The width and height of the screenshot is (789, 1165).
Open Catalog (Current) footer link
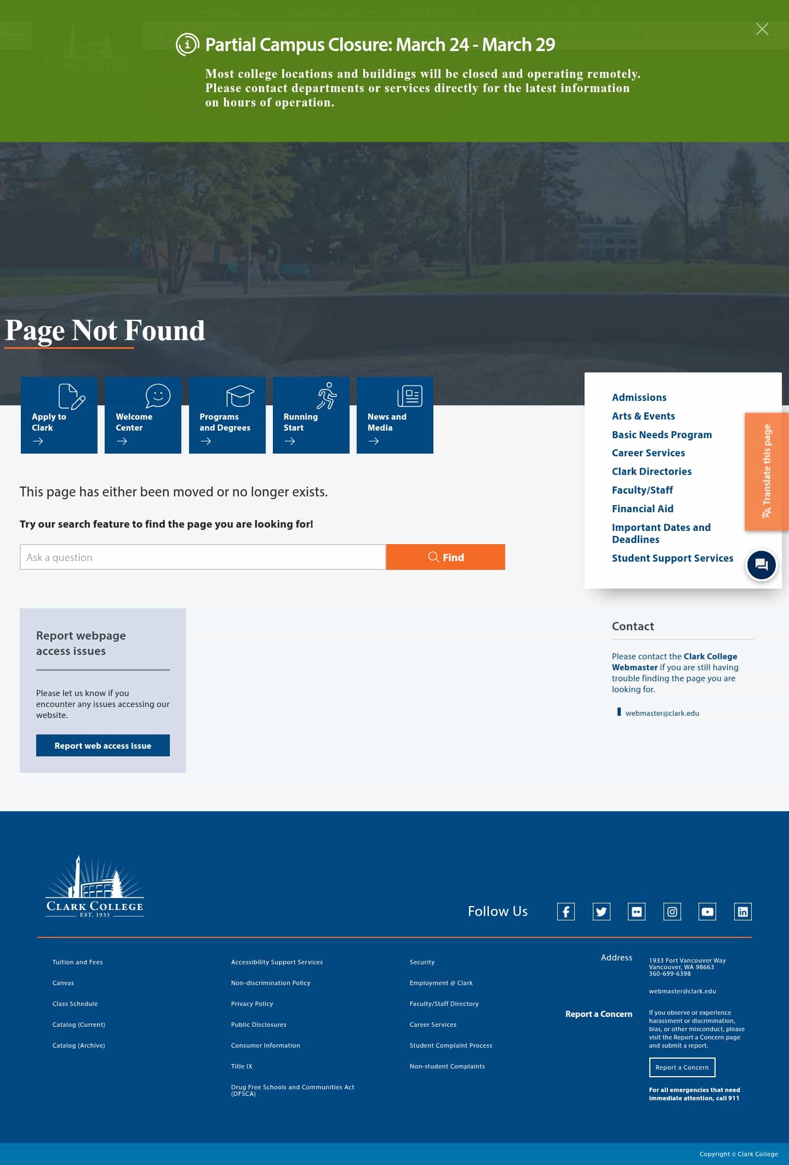(x=78, y=1025)
